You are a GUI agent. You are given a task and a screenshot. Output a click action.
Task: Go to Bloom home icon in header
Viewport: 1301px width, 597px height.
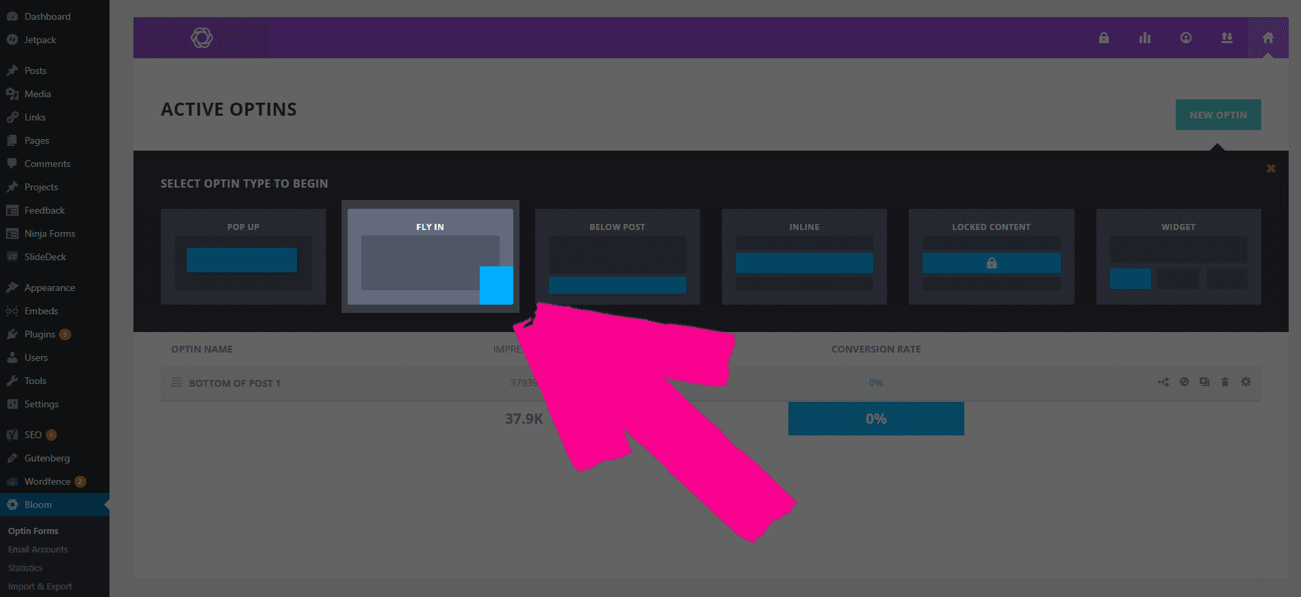(1268, 38)
